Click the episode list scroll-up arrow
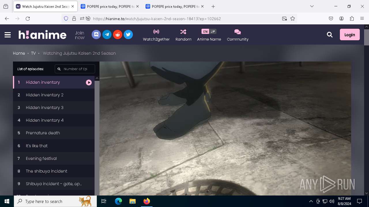The height and width of the screenshot is (207, 369). coord(97,78)
